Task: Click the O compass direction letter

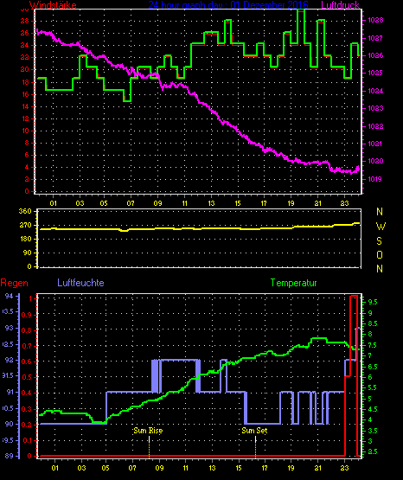Action: coord(380,254)
